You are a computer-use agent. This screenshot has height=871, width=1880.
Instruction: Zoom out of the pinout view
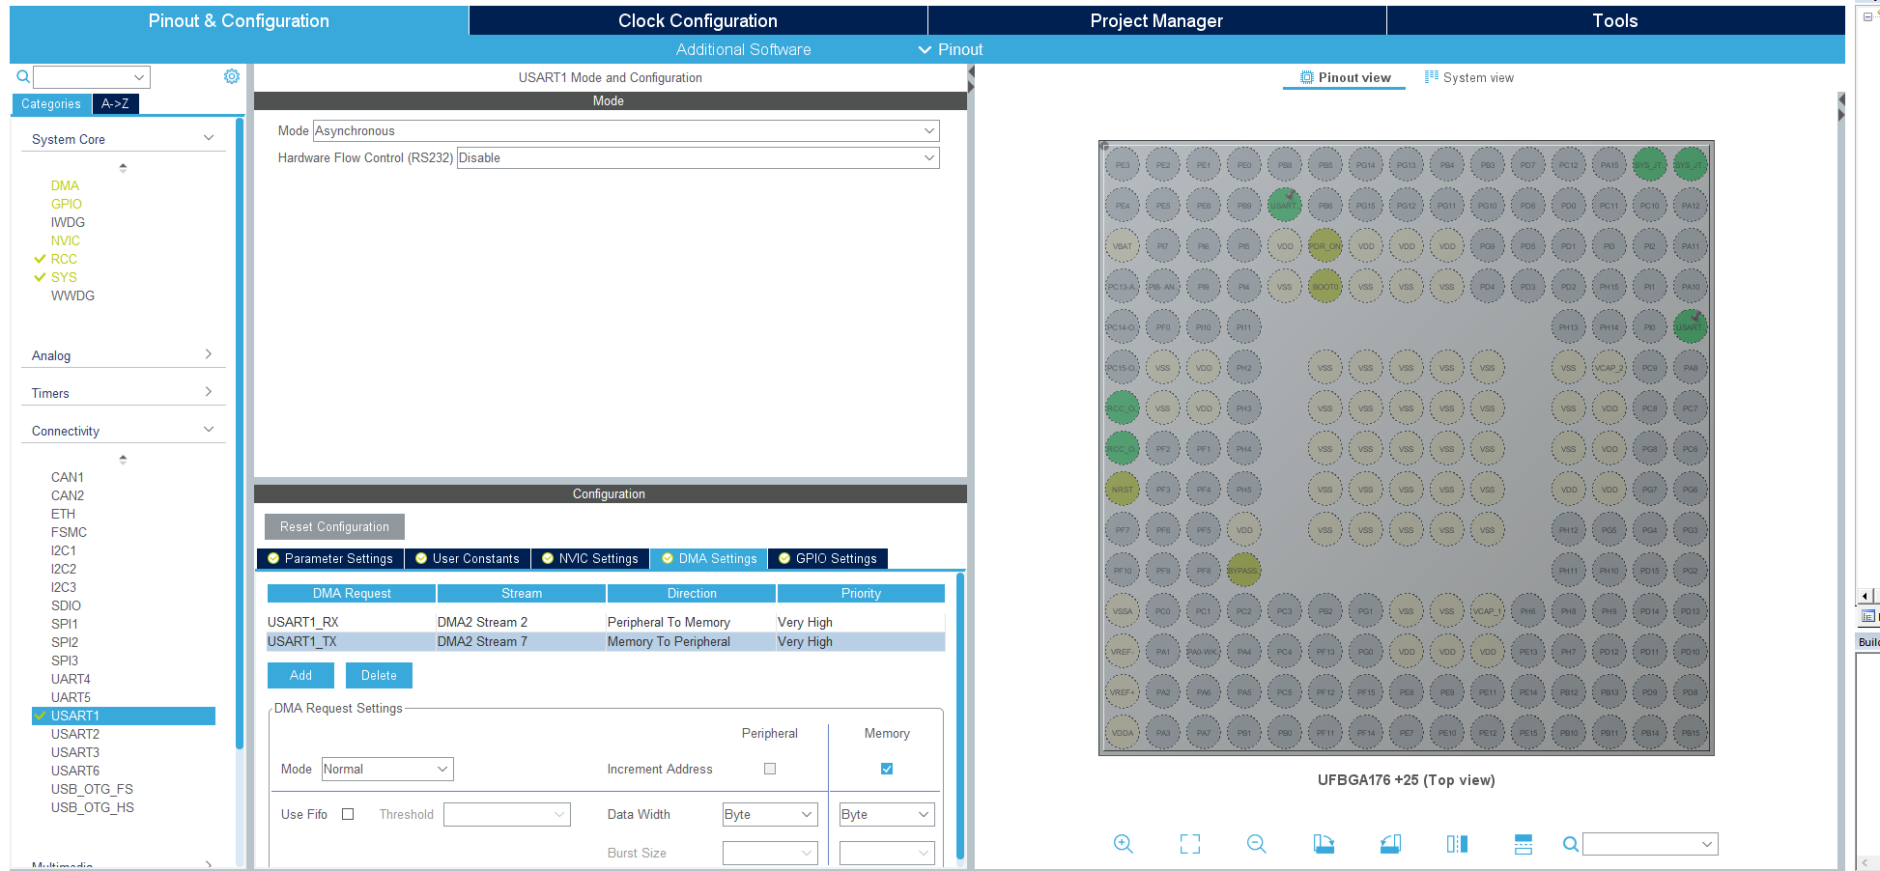(x=1256, y=844)
